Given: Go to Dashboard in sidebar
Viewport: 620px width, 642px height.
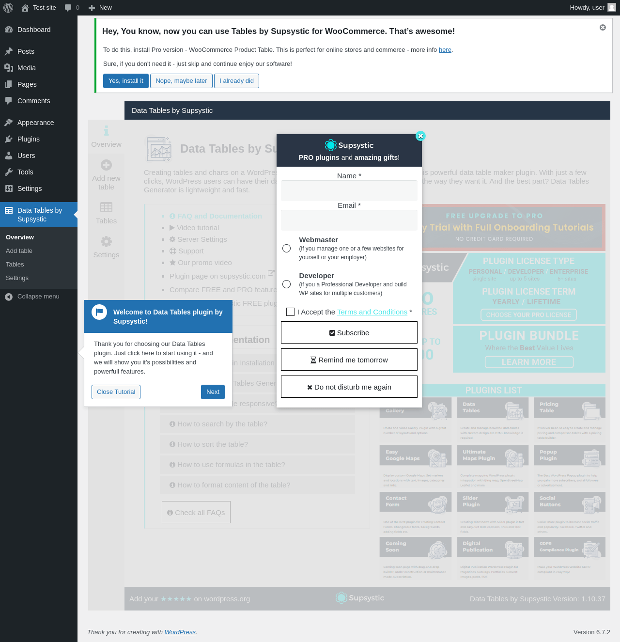Looking at the screenshot, I should coord(39,30).
